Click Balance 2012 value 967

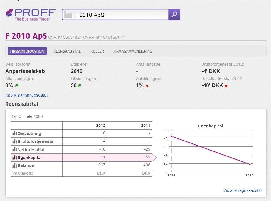[x=102, y=165]
